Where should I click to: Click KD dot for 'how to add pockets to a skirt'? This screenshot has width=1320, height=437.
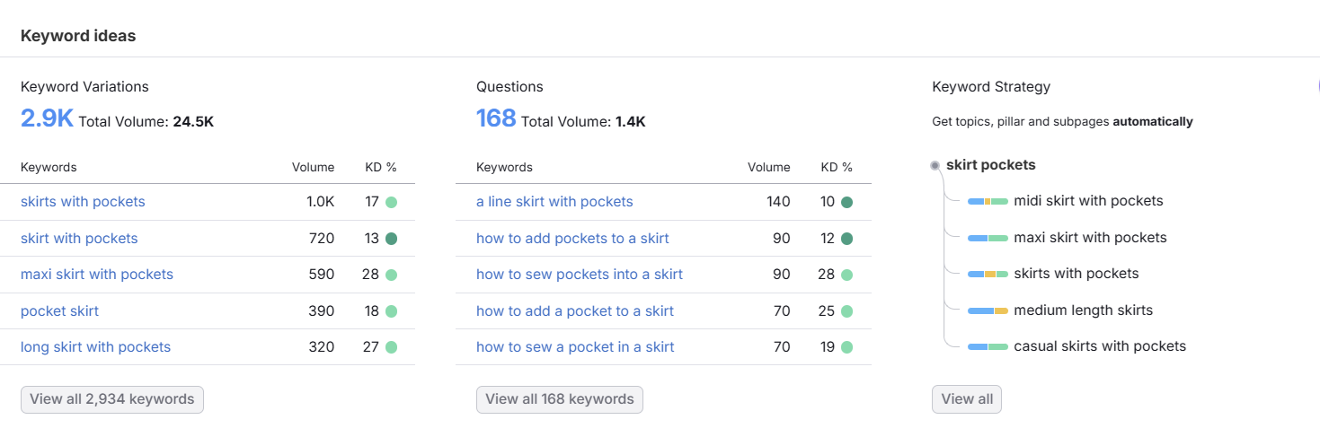846,239
